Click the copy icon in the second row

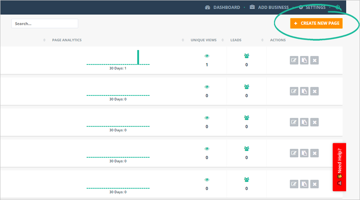[x=304, y=91]
